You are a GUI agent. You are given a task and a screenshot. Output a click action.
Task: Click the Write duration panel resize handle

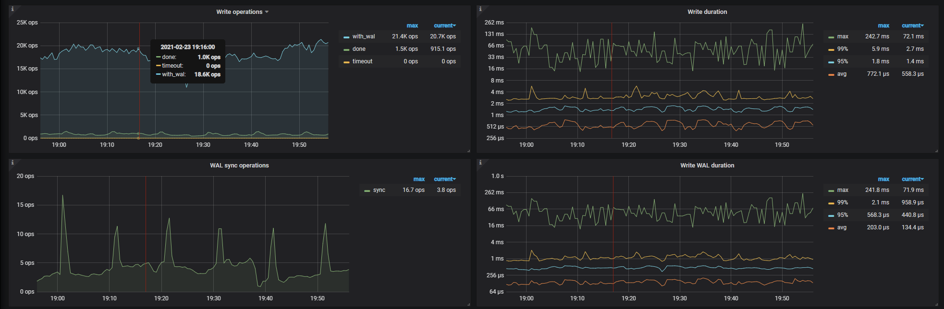[x=936, y=151]
